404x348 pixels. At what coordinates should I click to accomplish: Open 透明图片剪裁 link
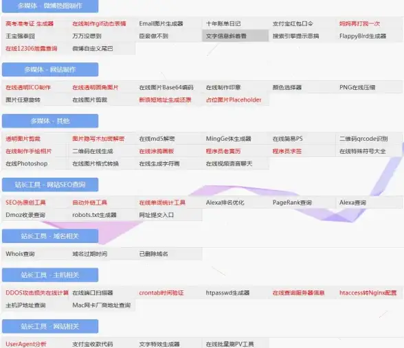23,139
